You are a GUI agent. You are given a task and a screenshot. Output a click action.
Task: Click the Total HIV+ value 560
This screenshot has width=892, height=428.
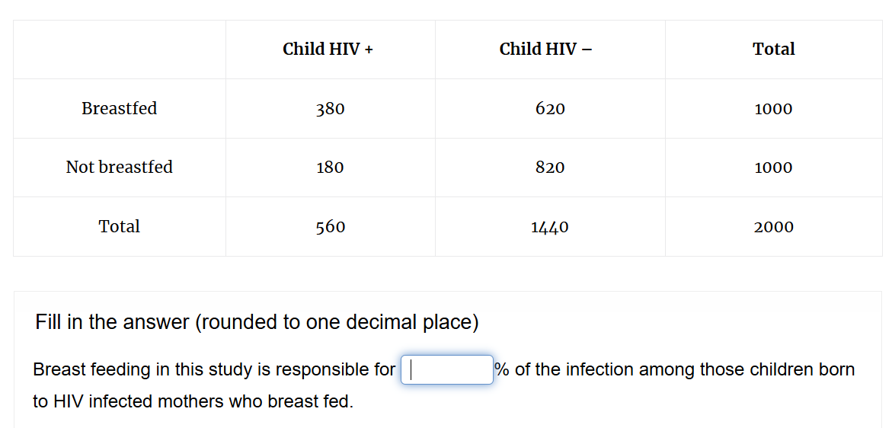pyautogui.click(x=331, y=227)
